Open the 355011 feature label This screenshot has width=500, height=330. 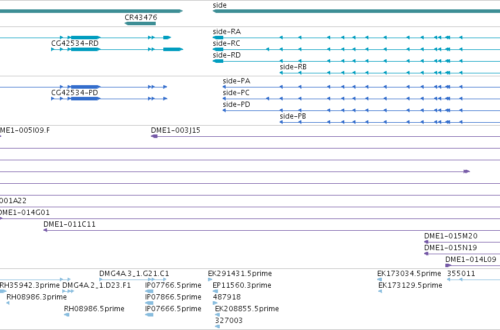tap(461, 274)
